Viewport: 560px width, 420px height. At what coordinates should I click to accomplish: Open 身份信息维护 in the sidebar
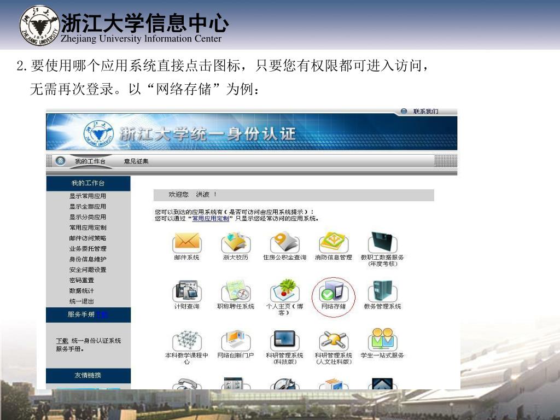tap(88, 259)
